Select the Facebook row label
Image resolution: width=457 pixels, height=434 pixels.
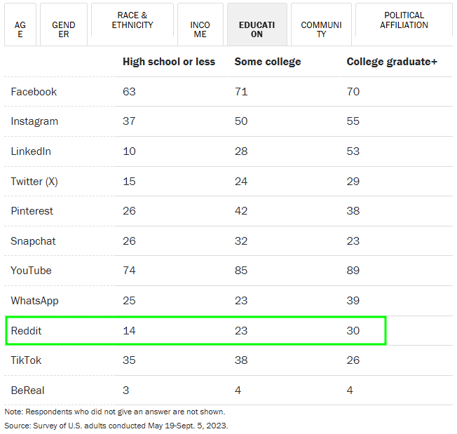(x=34, y=92)
